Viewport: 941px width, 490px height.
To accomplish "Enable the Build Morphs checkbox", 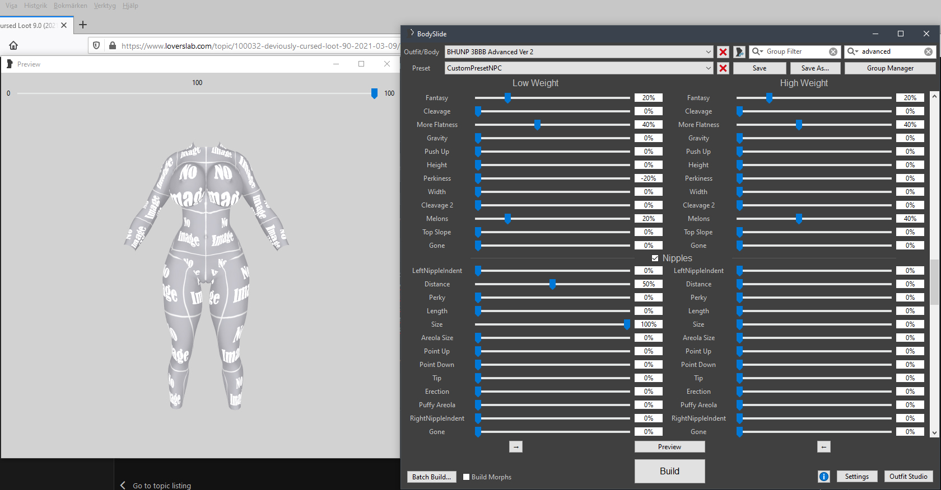I will [466, 477].
